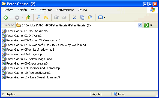Click the media icon of On The Air

(x=4, y=31)
